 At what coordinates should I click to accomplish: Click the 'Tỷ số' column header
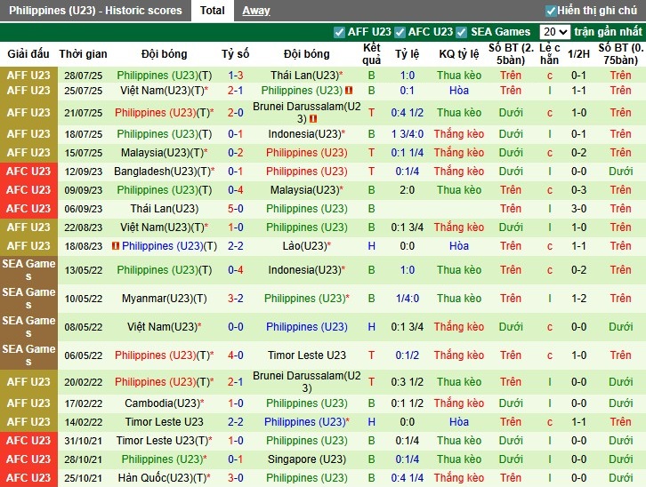click(x=235, y=53)
